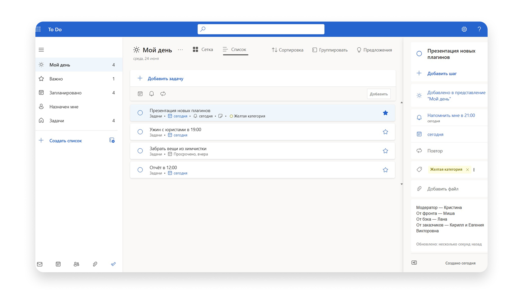Open Повтор repeat options in details
The height and width of the screenshot is (294, 523).
[449, 151]
